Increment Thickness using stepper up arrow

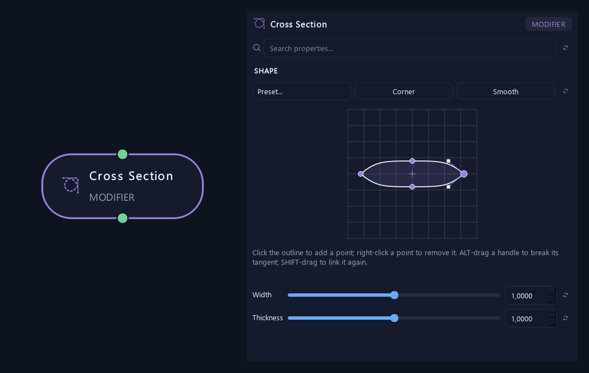tap(552, 314)
